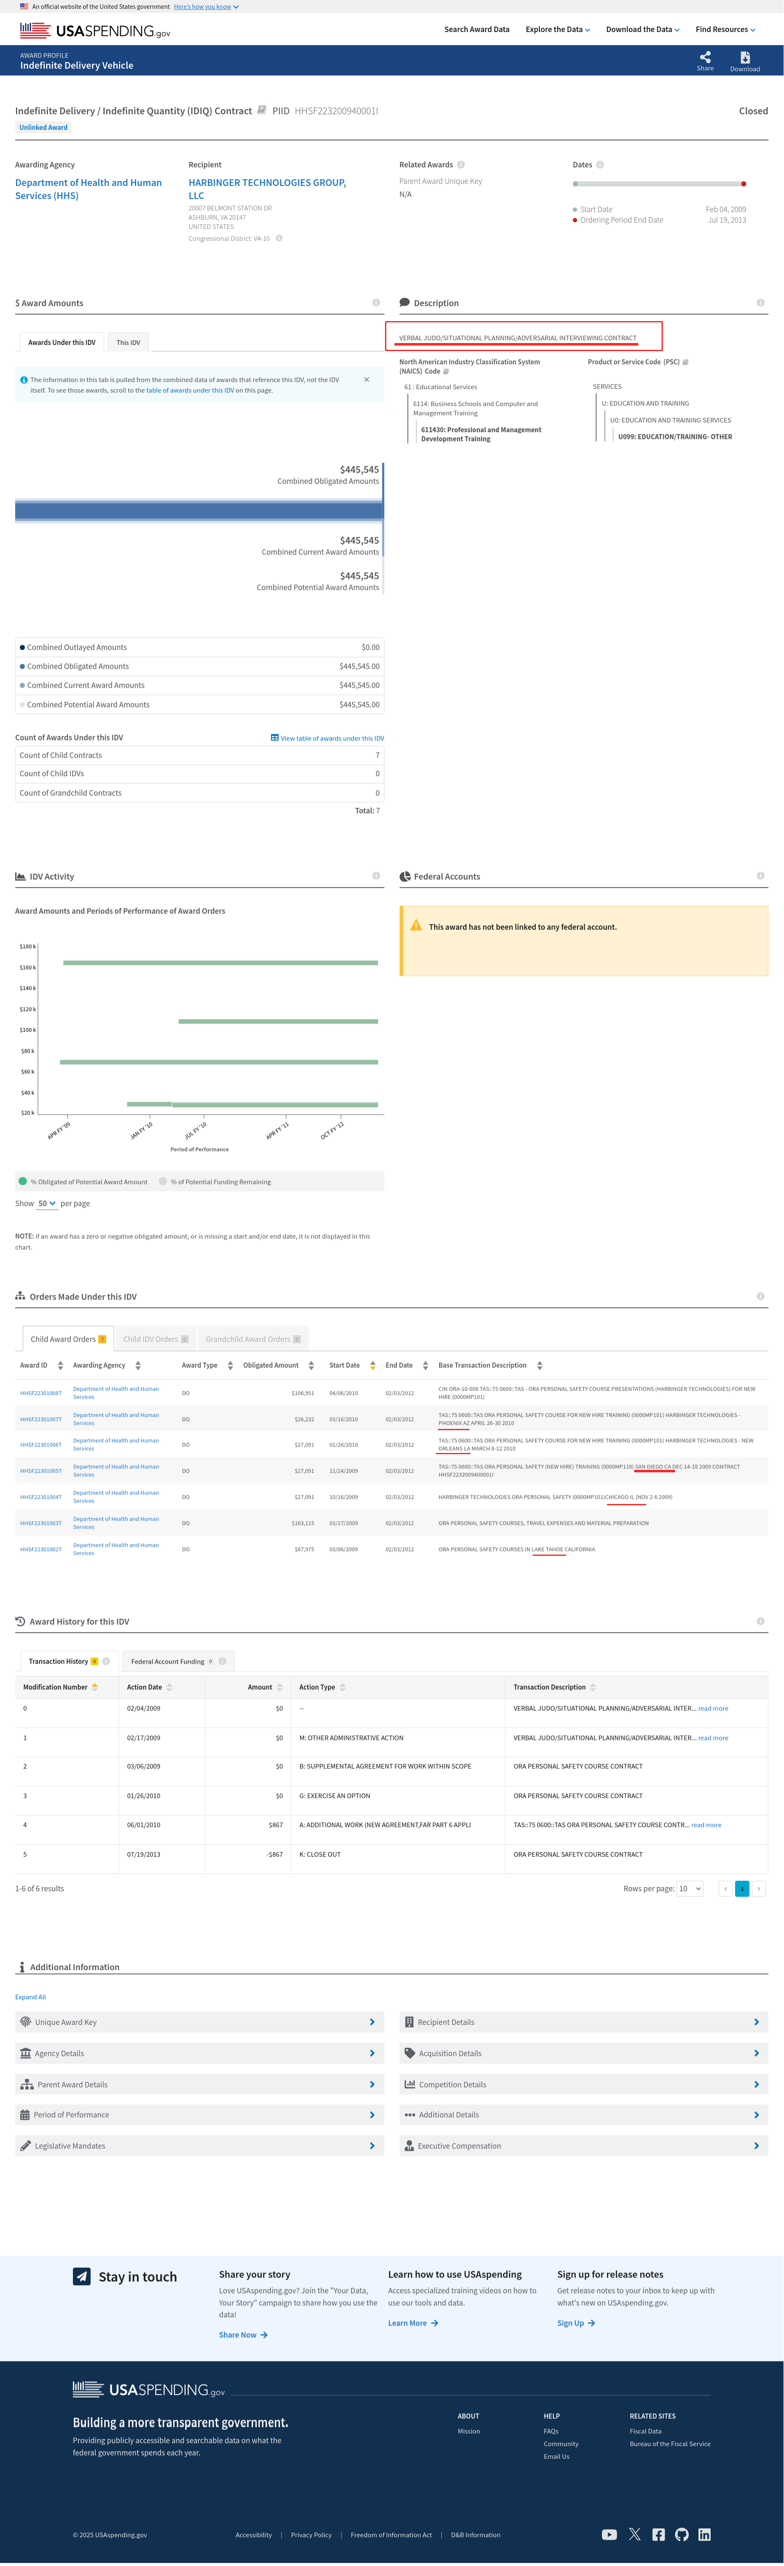Click Expand All under Additional Information

click(x=31, y=1996)
